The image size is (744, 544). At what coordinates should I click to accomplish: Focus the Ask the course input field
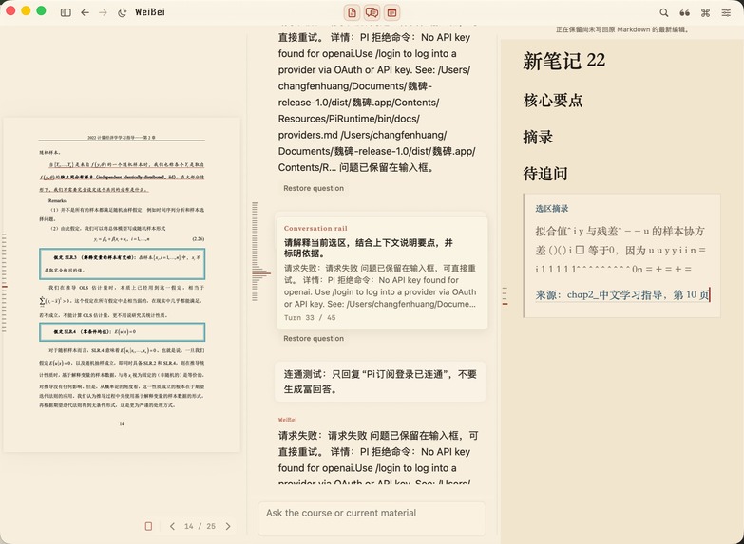[372, 518]
